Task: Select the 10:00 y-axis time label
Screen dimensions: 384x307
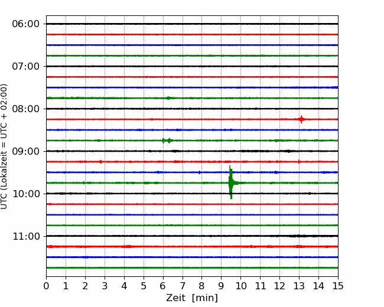Action: tap(26, 194)
